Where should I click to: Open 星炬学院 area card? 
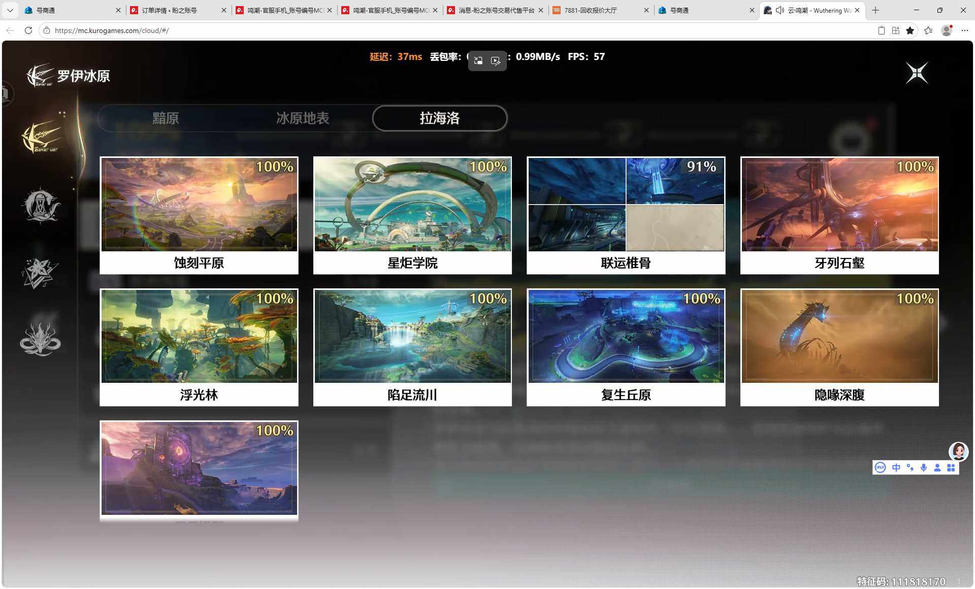click(x=412, y=215)
